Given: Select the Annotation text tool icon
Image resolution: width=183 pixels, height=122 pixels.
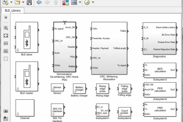Looking at the screenshot, I should coord(6,43).
